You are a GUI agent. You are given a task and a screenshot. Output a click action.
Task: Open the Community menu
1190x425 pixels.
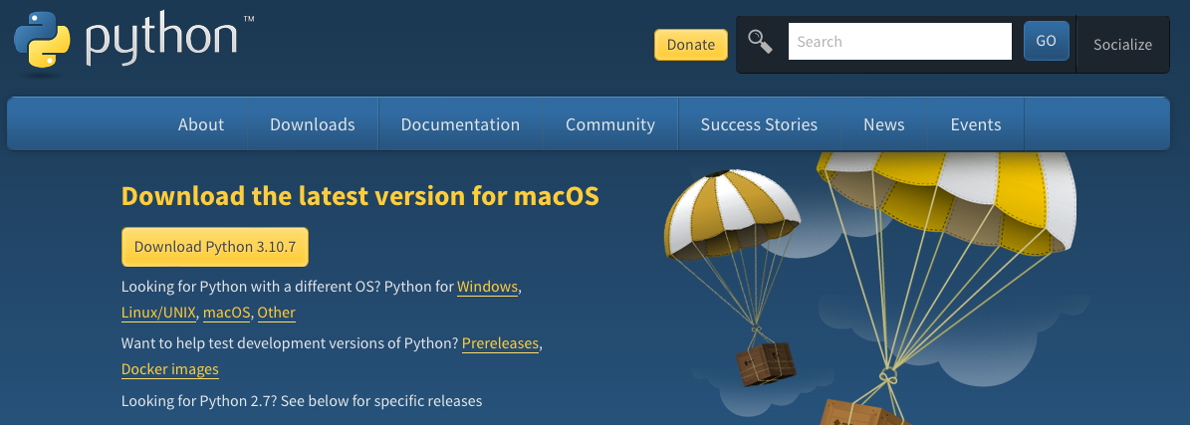pyautogui.click(x=610, y=124)
